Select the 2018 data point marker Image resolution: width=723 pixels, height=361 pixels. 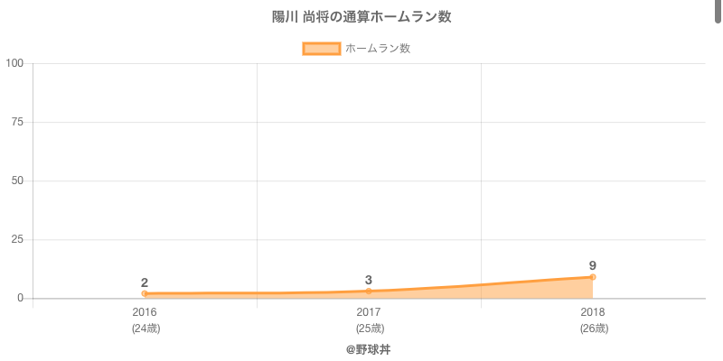click(x=593, y=277)
